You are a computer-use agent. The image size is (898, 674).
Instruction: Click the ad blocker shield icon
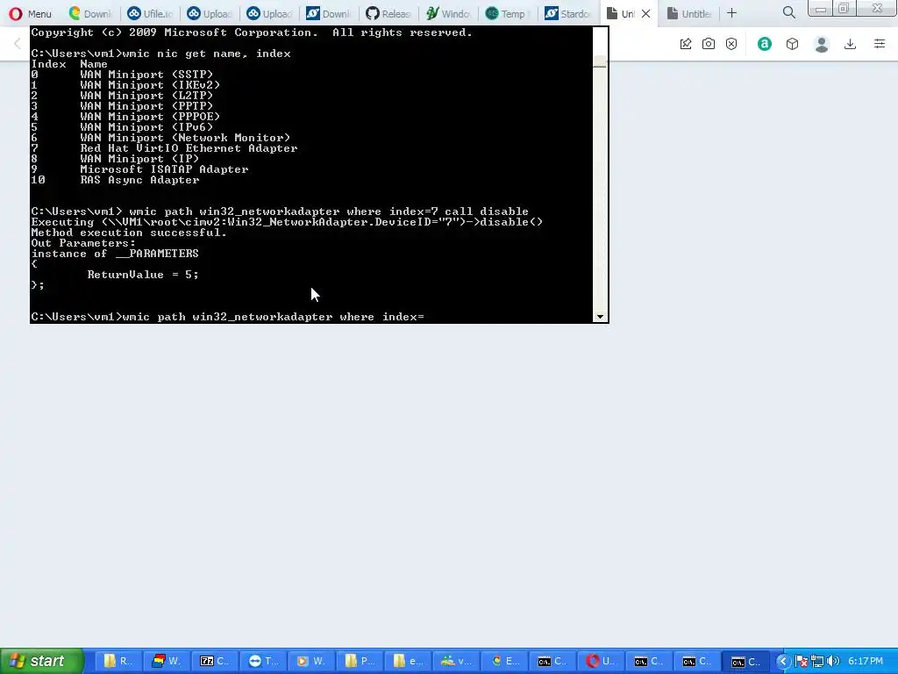pos(731,44)
